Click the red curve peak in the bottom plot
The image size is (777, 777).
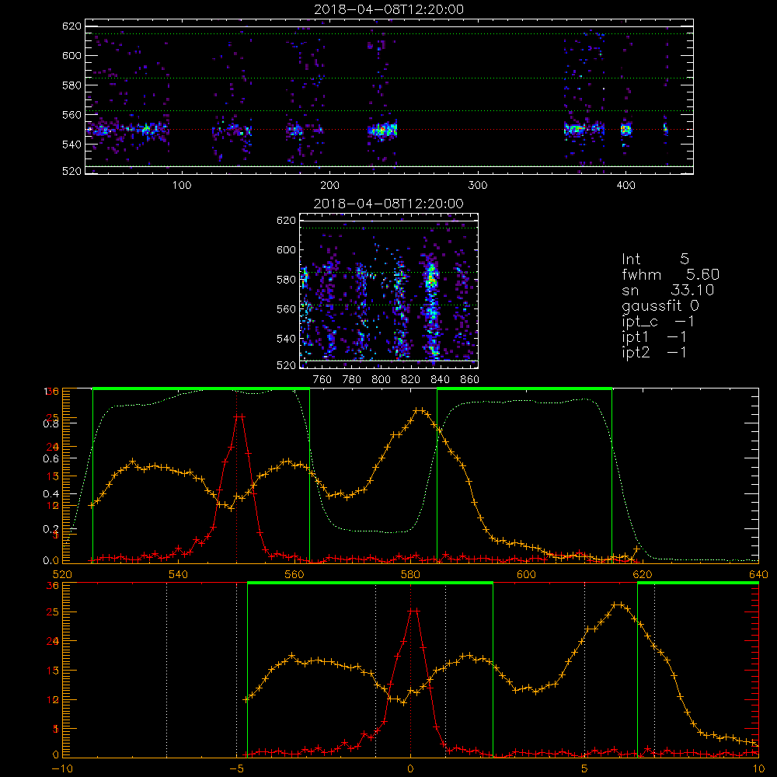[x=413, y=611]
